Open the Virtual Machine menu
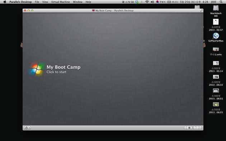 (60, 2)
